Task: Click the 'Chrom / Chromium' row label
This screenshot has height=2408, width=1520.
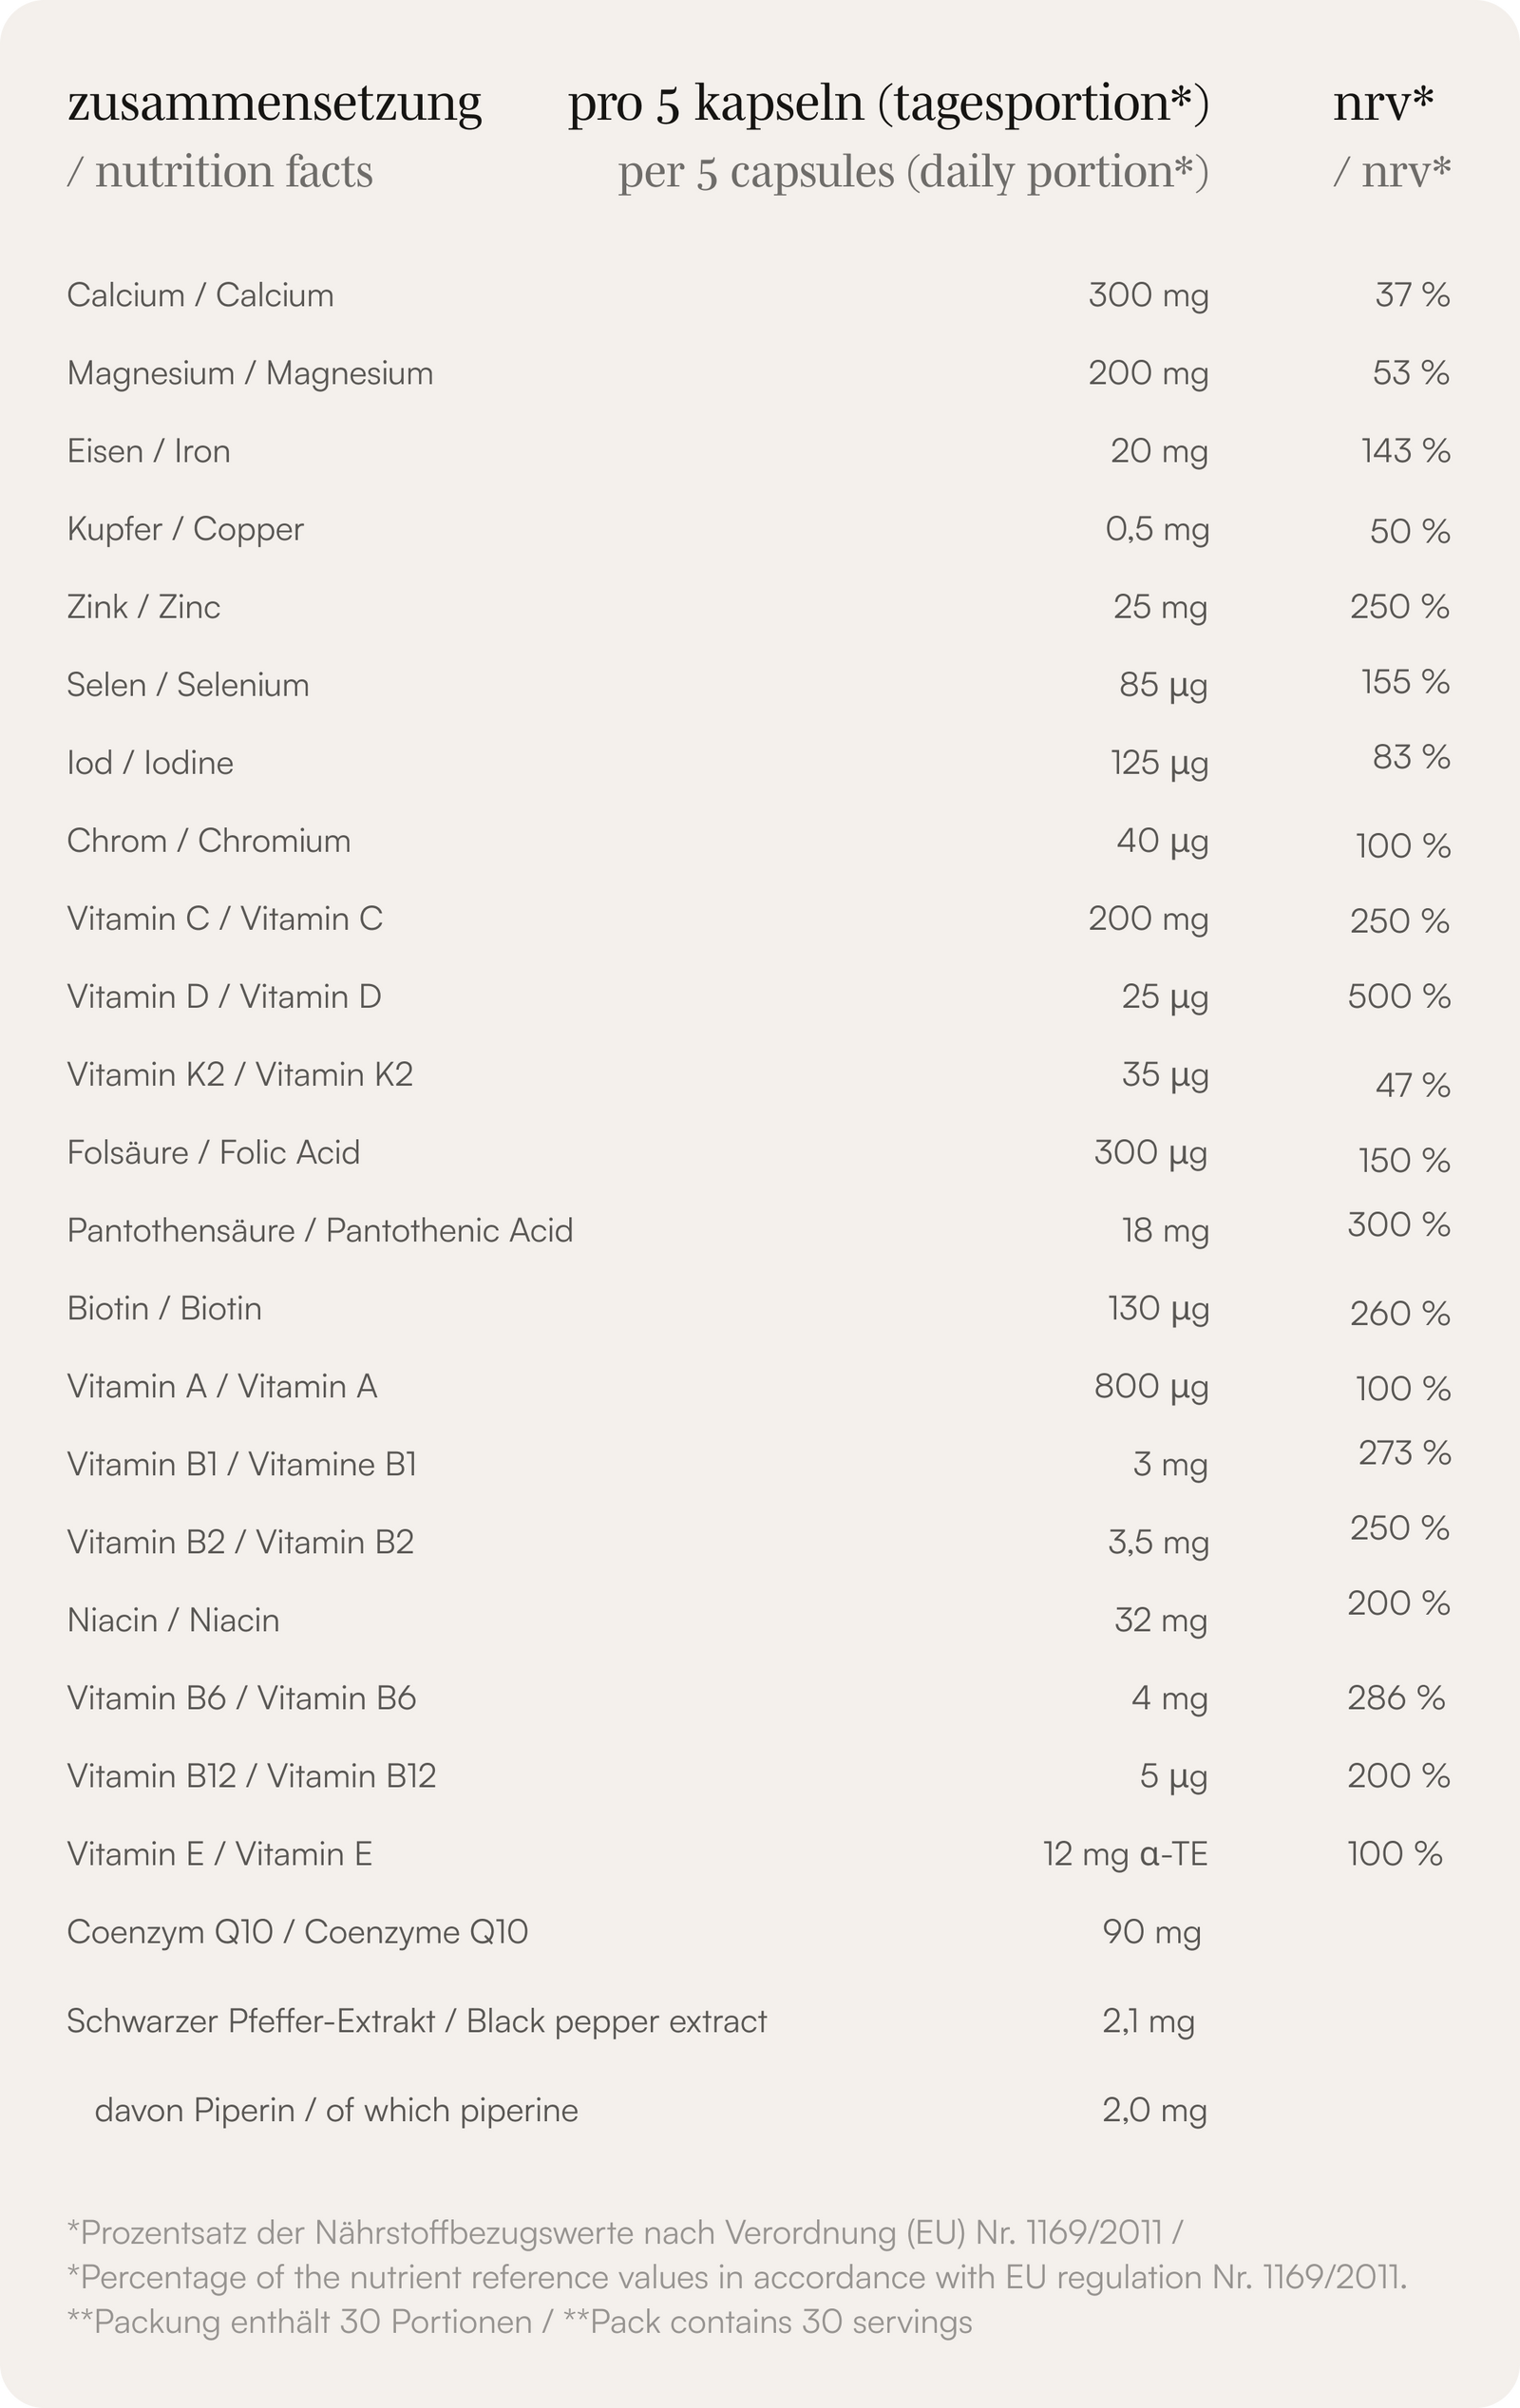Action: [x=209, y=841]
